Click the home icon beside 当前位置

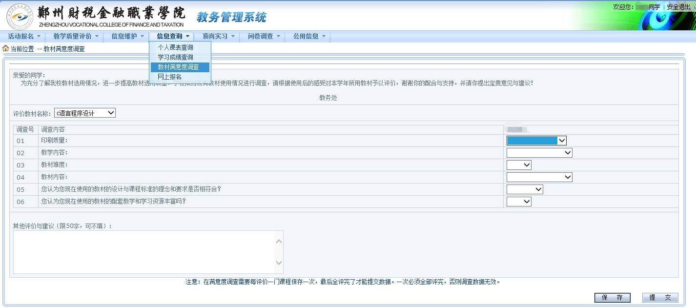pyautogui.click(x=5, y=48)
